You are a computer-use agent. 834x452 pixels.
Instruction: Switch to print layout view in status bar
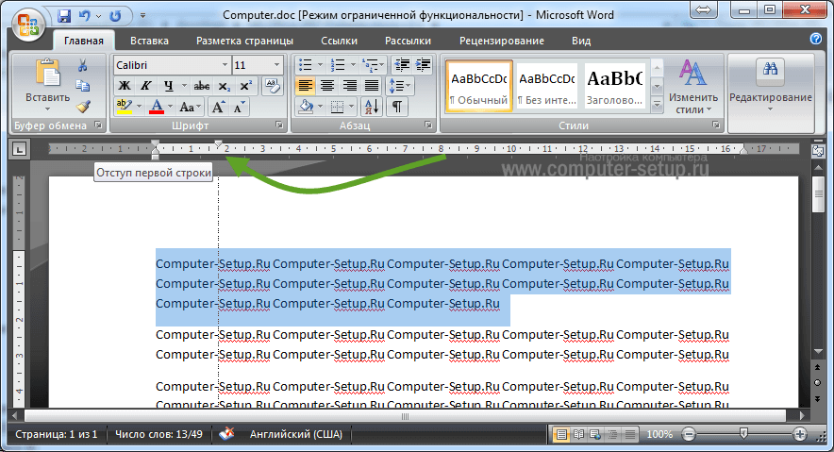point(560,434)
